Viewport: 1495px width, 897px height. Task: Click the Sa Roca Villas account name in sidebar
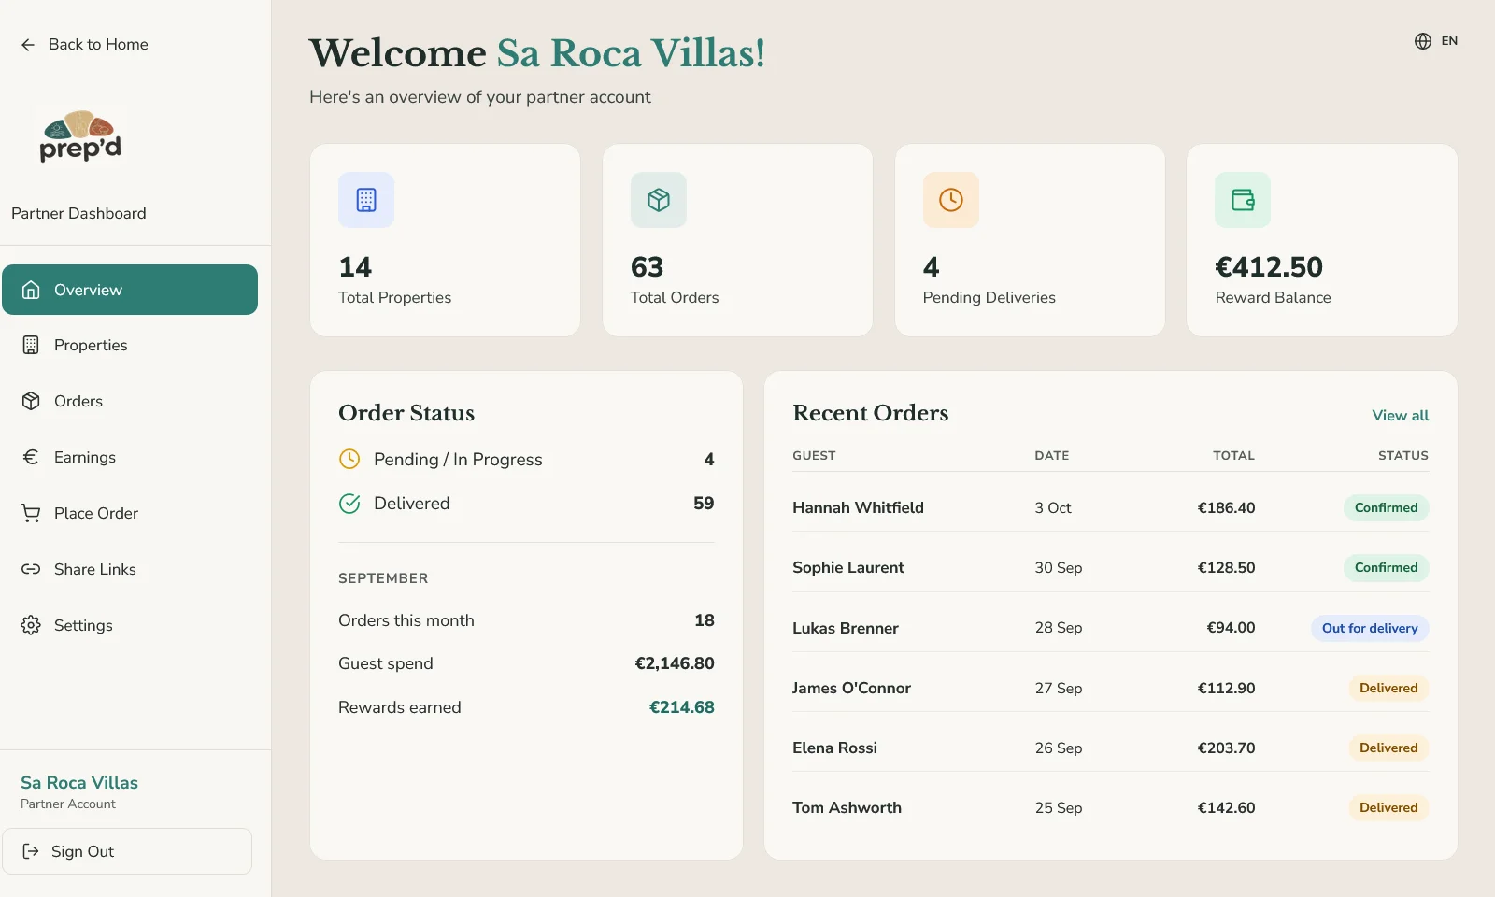[79, 782]
